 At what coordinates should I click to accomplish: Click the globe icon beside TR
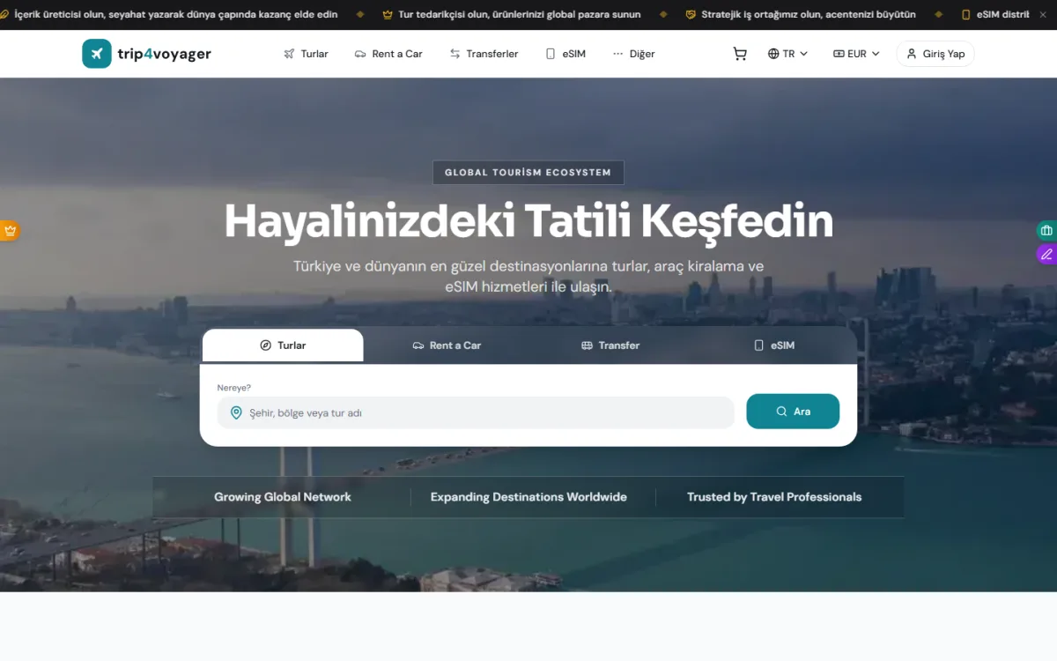[773, 54]
